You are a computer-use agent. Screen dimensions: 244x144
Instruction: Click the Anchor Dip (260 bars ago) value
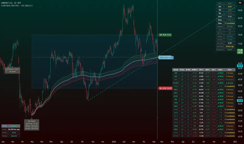(14, 129)
